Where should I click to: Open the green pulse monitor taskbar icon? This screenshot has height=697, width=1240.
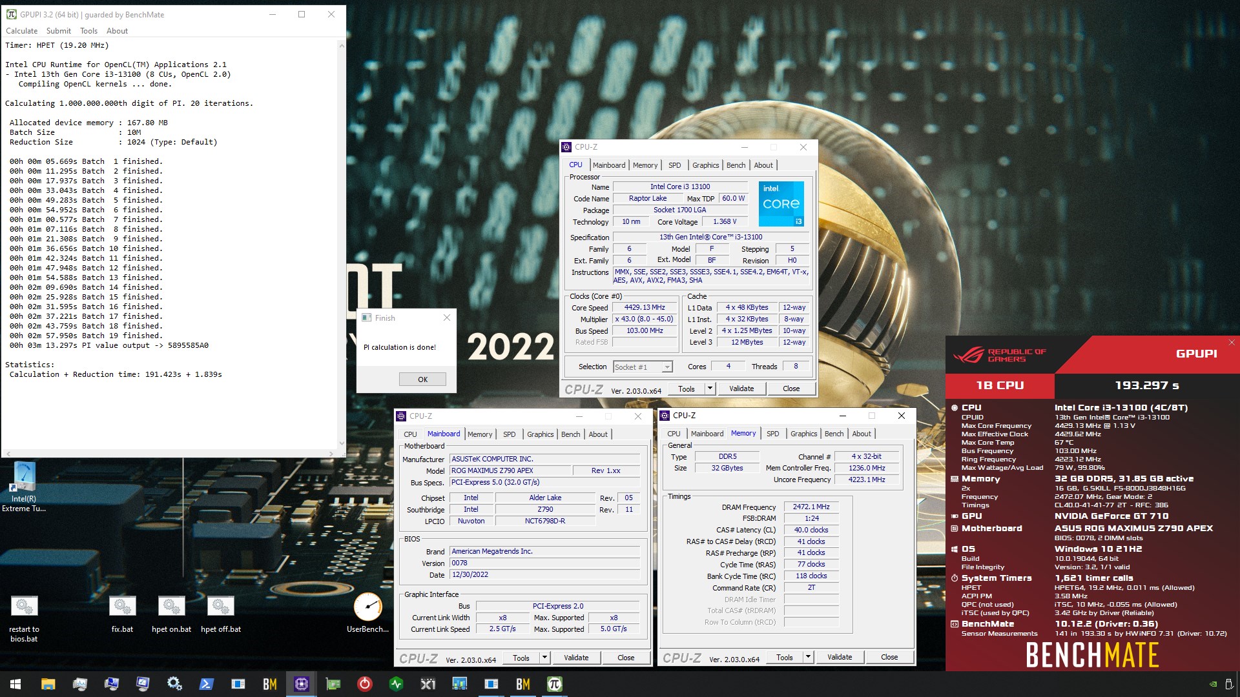pos(397,684)
